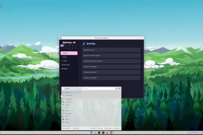Click the tools icon beside System heading
The width and height of the screenshot is (203, 135).
pyautogui.click(x=84, y=44)
